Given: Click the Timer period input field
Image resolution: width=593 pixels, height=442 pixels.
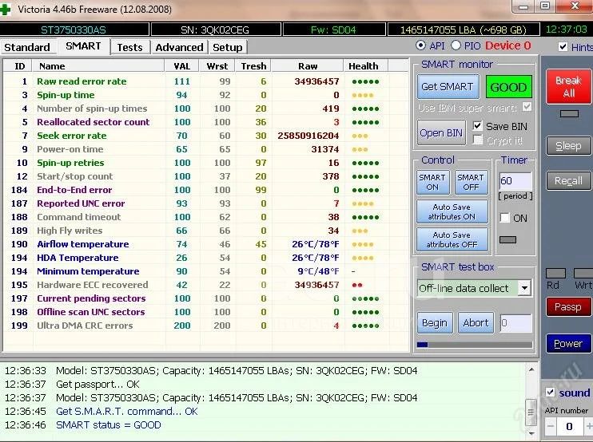Looking at the screenshot, I should 515,181.
